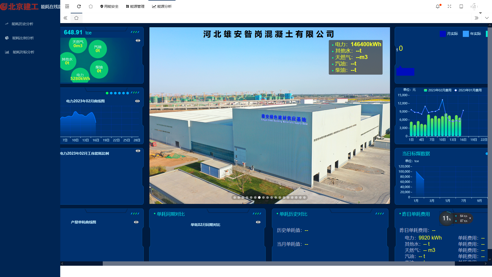Click the 能耗对标分析 bar chart icon
This screenshot has height=277, width=492.
(x=7, y=52)
